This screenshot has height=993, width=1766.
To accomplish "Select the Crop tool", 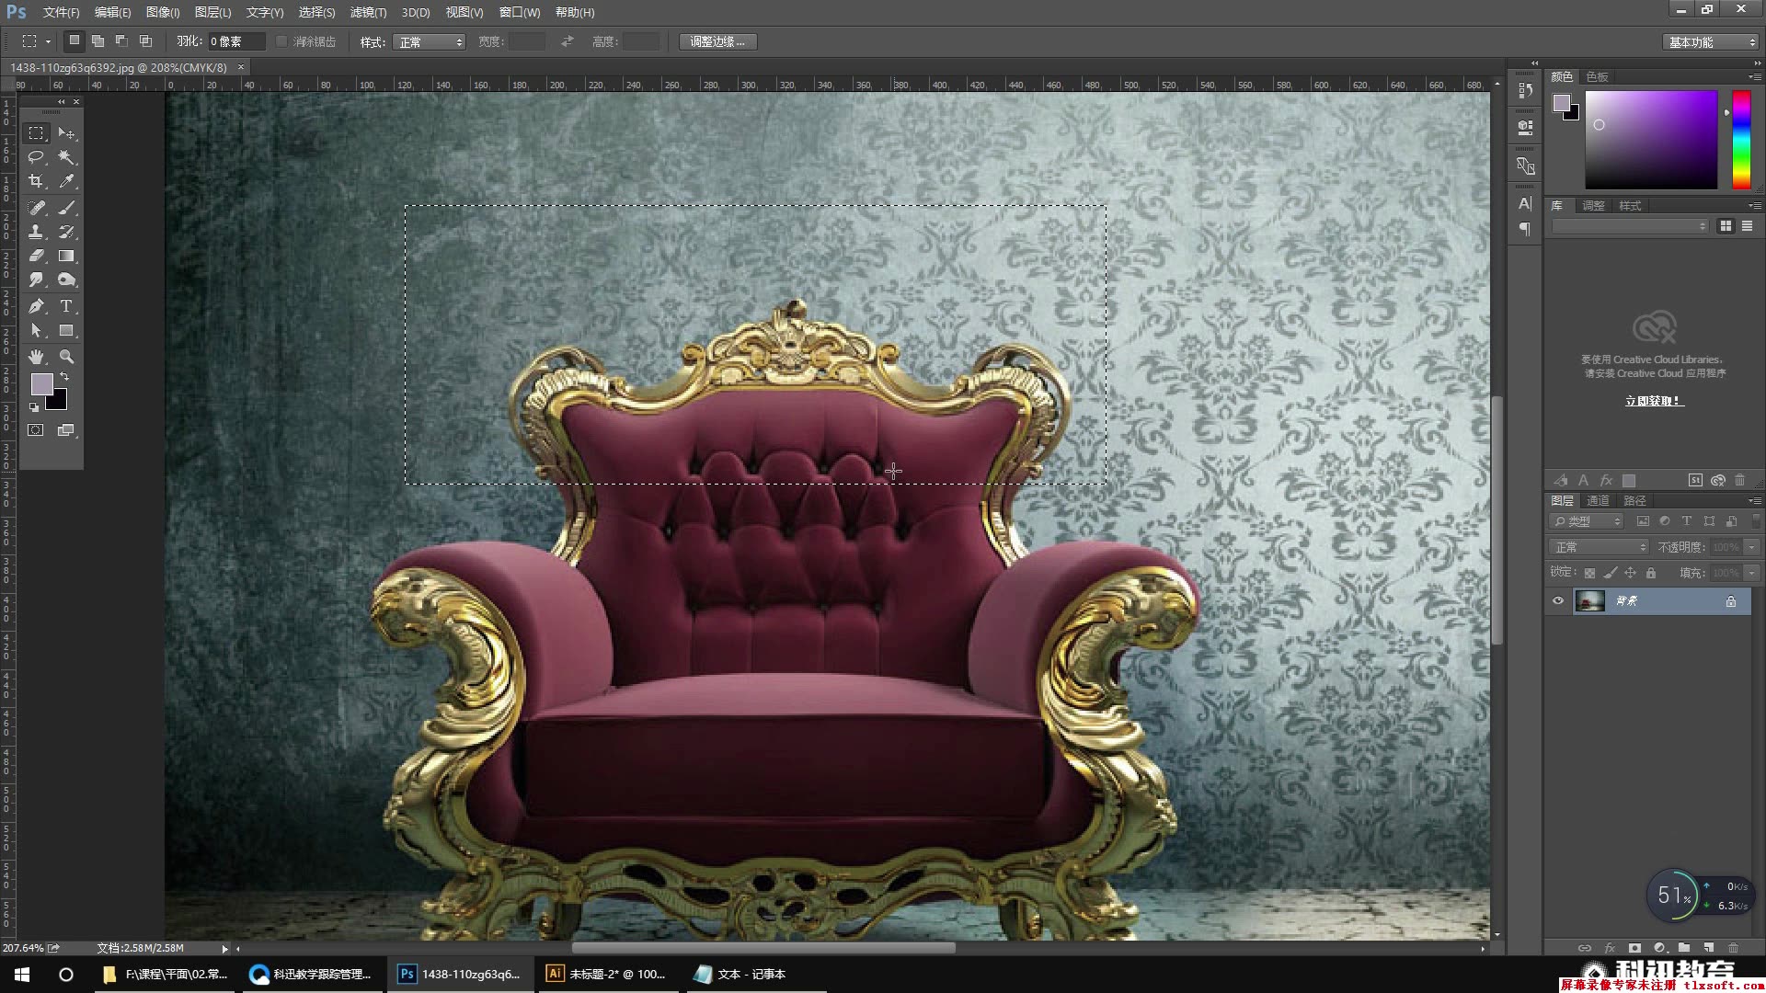I will [36, 181].
